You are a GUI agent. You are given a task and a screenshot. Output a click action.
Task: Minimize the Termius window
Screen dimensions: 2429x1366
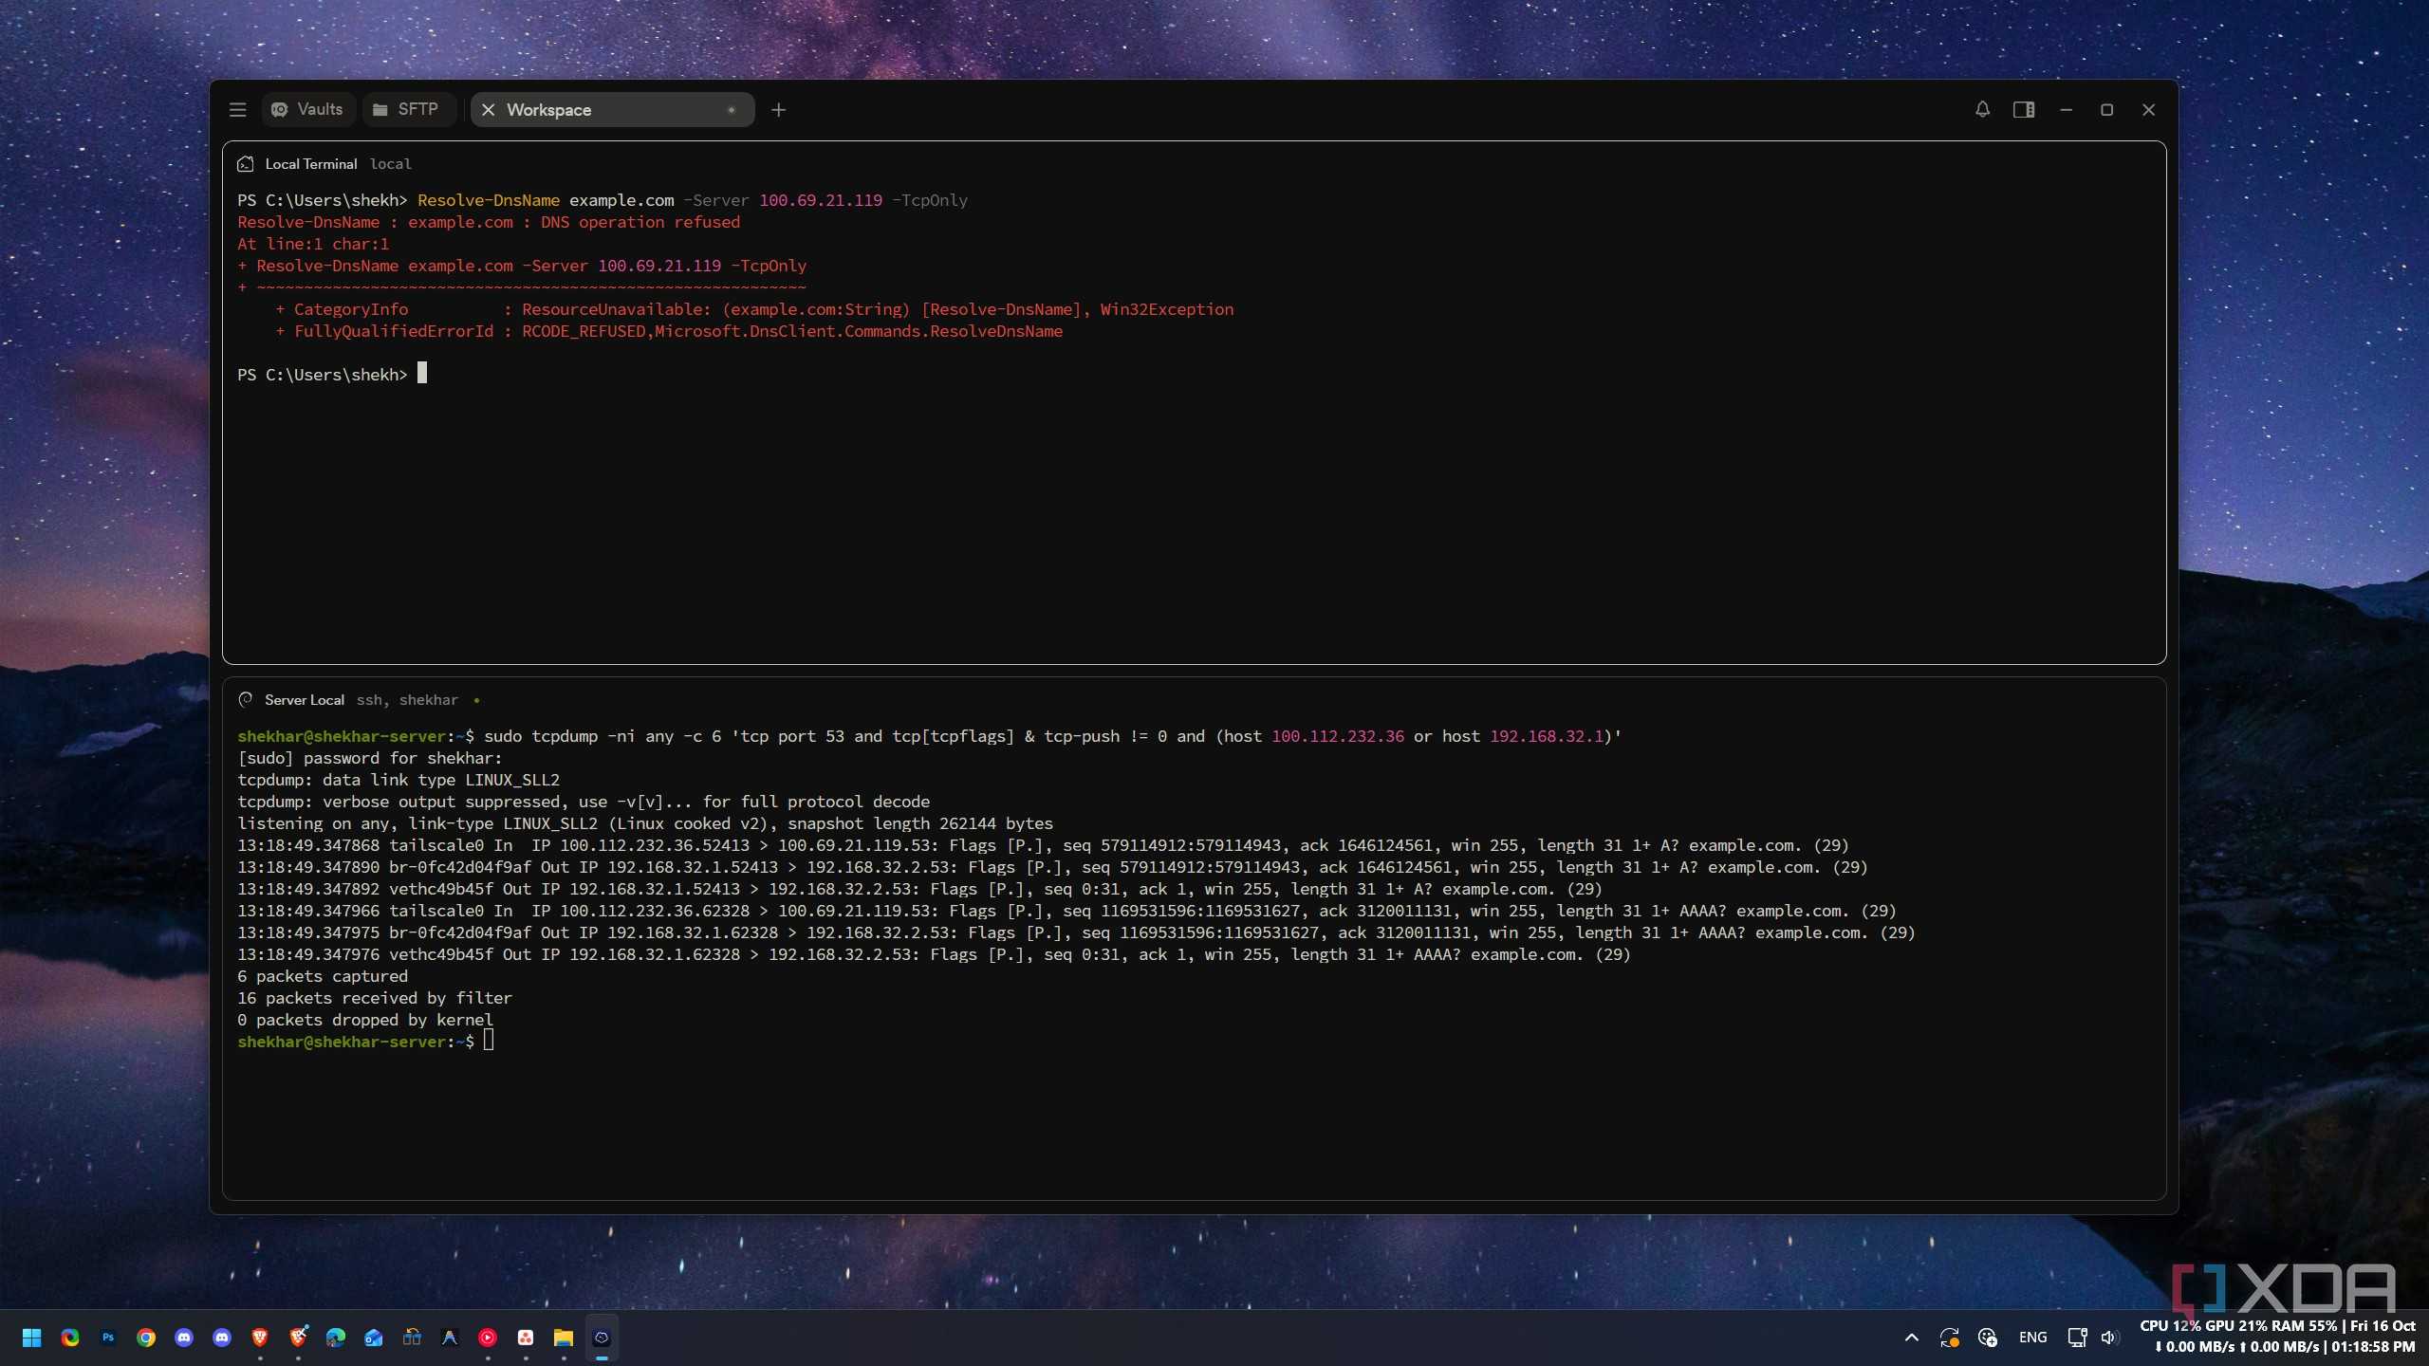click(x=2066, y=110)
